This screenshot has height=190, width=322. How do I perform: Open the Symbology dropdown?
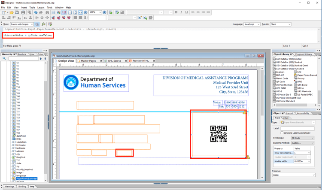pos(303,138)
